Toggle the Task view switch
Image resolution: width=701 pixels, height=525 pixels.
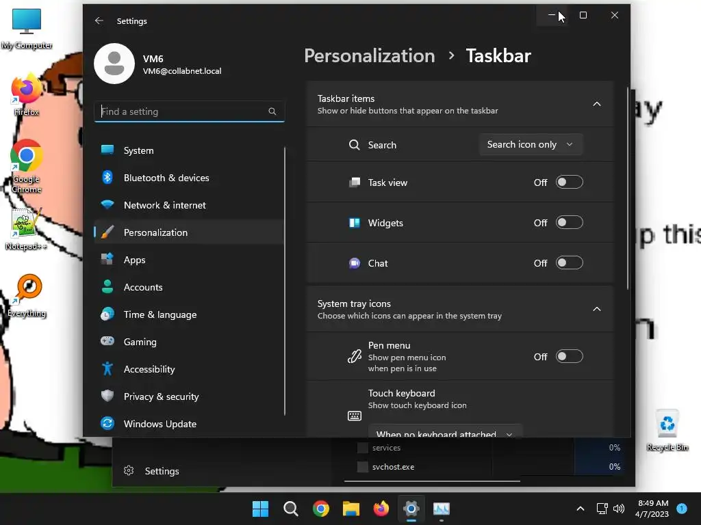pos(569,182)
